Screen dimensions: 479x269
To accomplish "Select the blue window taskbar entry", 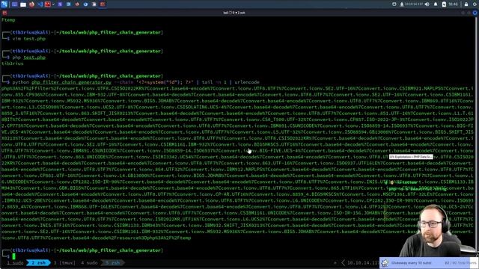I will tap(68, 4).
